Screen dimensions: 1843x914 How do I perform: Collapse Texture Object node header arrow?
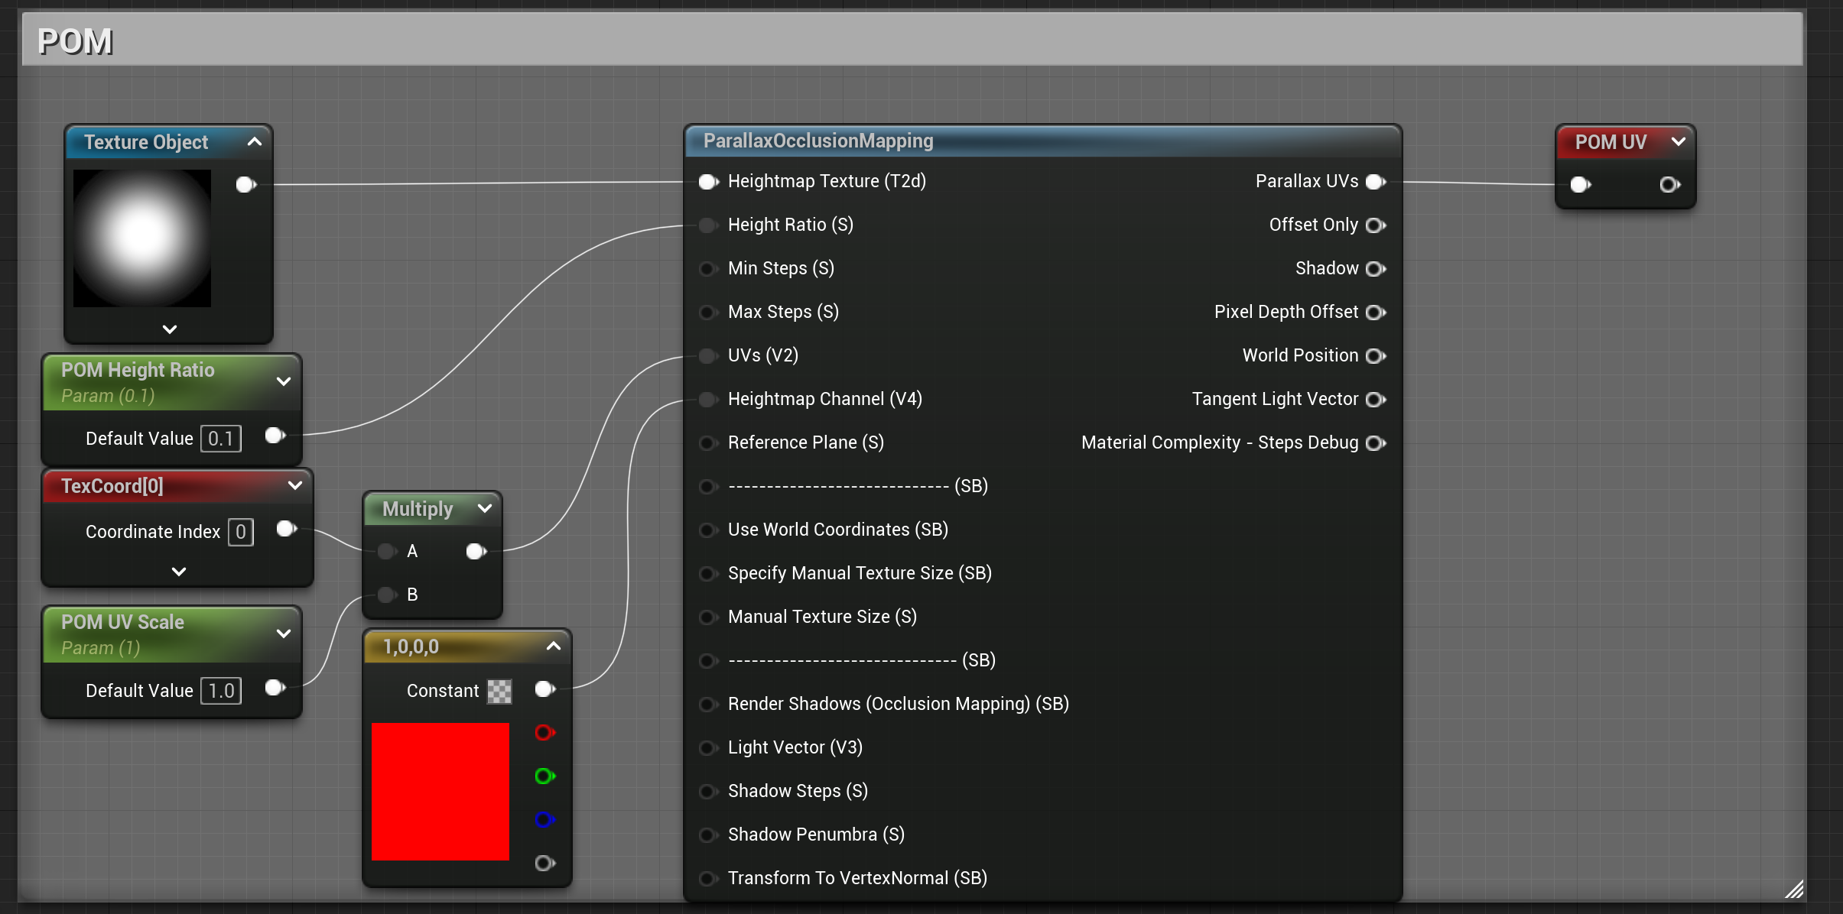(x=255, y=141)
